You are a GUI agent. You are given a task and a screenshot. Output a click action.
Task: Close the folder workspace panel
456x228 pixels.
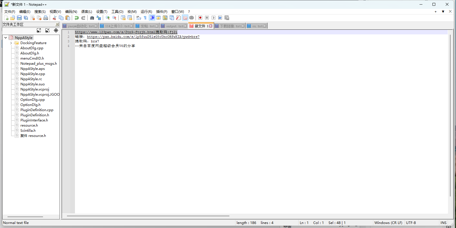(x=57, y=24)
